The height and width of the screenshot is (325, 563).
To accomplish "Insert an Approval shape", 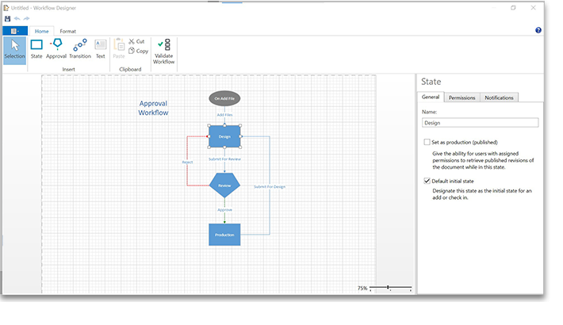I will click(56, 49).
